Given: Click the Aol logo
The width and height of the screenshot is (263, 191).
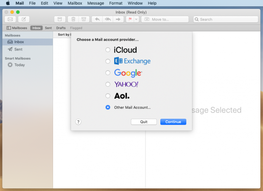Looking at the screenshot, I should pos(122,96).
